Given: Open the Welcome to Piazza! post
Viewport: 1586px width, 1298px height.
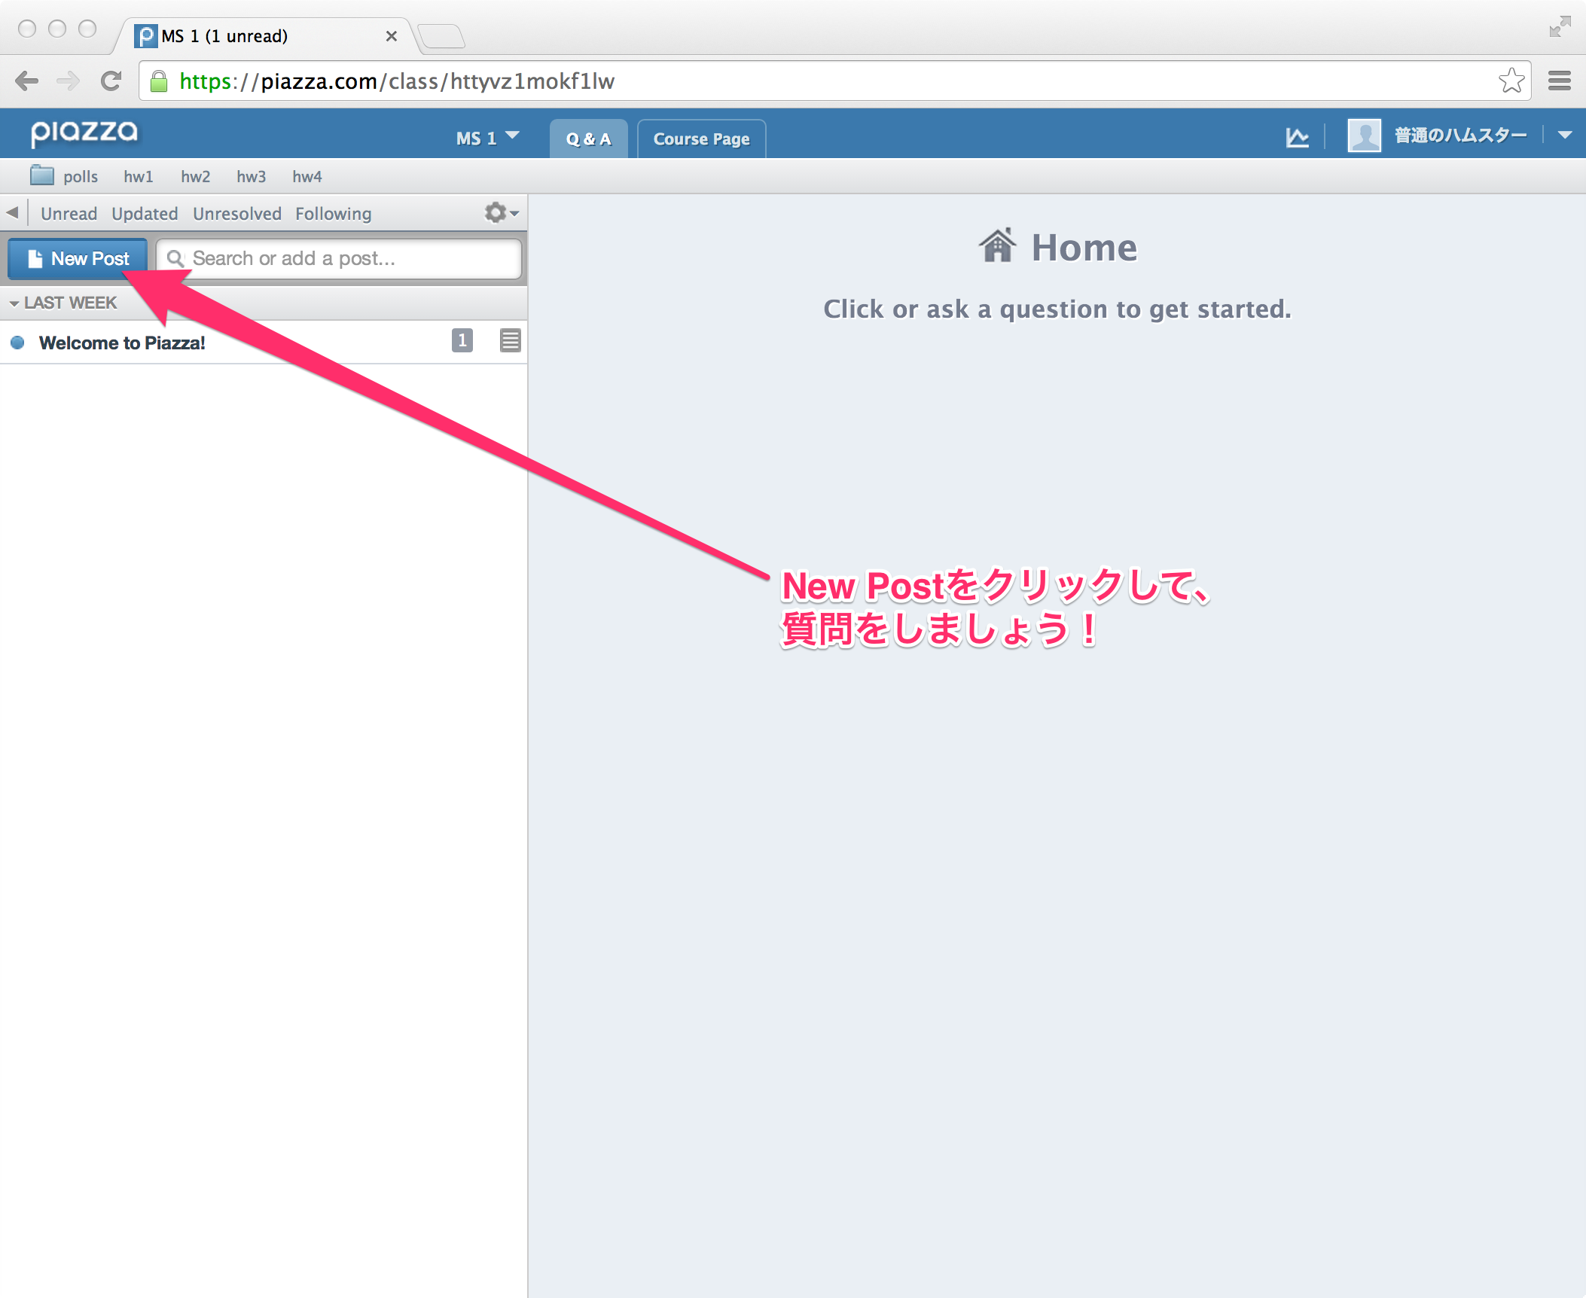Looking at the screenshot, I should click(123, 342).
